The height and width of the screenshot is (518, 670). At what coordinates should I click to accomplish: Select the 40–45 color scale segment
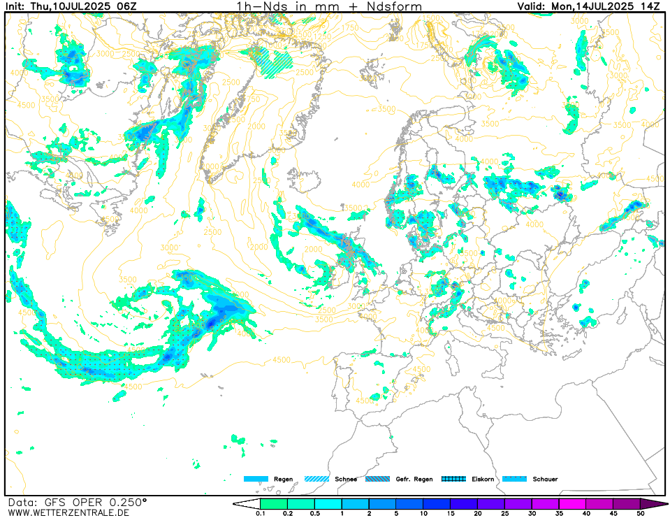click(x=600, y=504)
